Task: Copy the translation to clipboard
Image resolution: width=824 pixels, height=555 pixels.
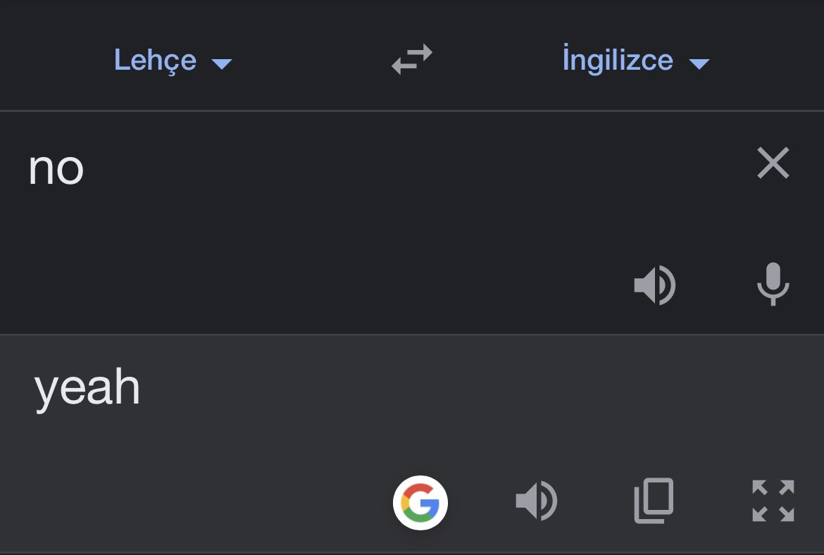Action: [654, 500]
